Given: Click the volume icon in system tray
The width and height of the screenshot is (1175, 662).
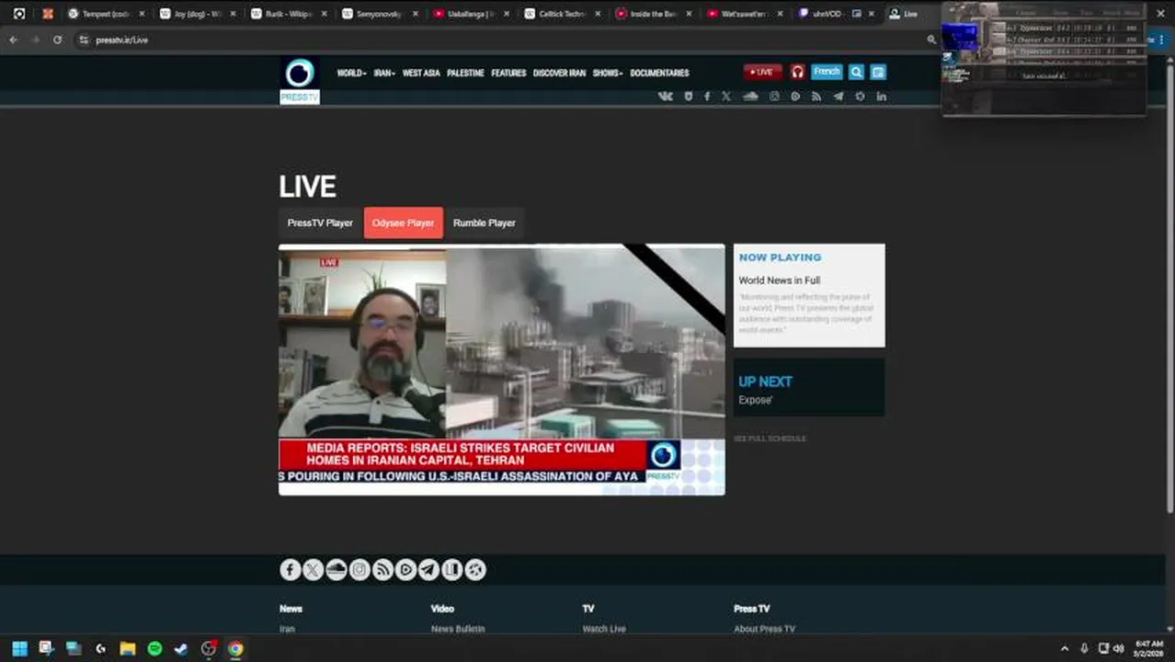Looking at the screenshot, I should click(x=1119, y=648).
